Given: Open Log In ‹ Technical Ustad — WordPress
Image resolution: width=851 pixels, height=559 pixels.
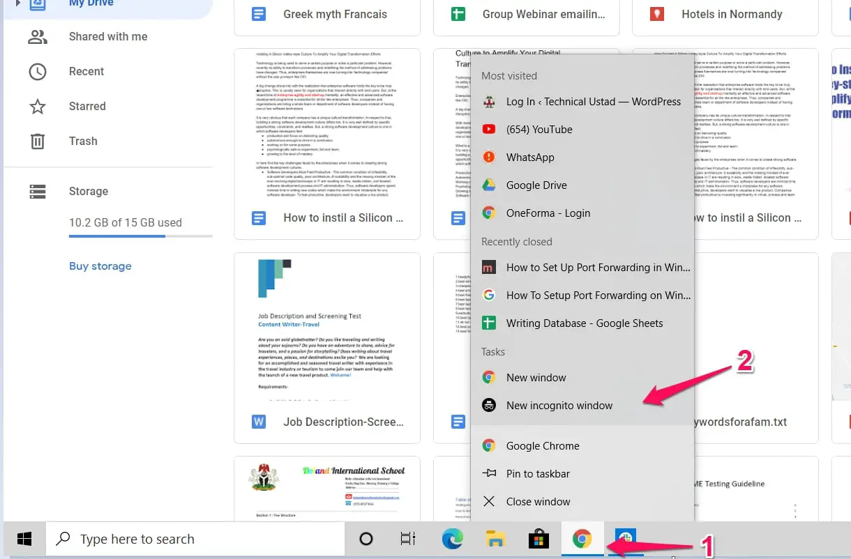Looking at the screenshot, I should click(582, 102).
